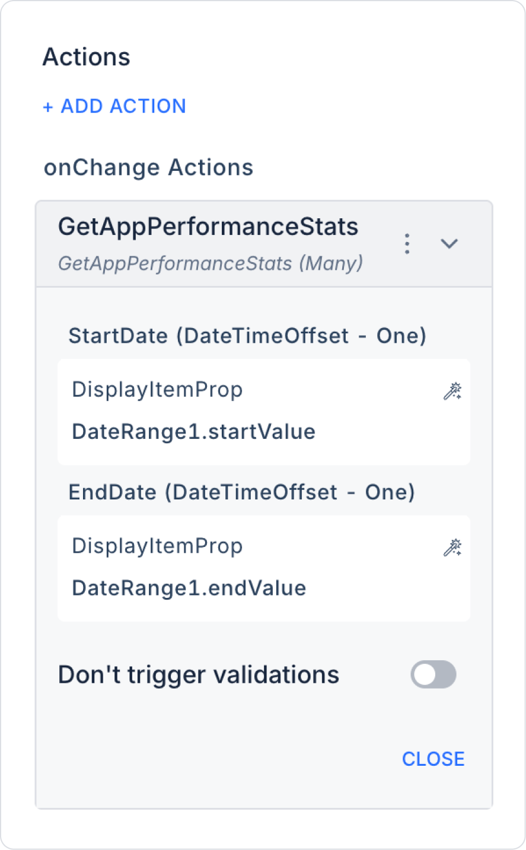Click the Don't trigger validations label
Viewport: 526px width, 850px height.
pyautogui.click(x=199, y=675)
